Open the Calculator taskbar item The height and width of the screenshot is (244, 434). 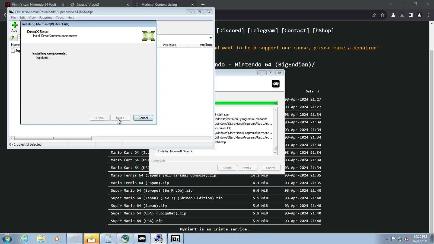coord(108,239)
